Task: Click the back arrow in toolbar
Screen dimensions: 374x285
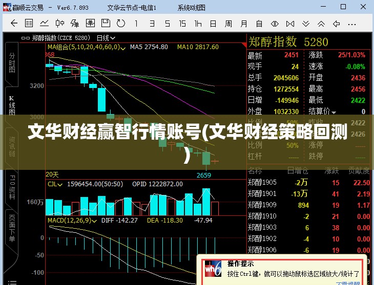Action: pyautogui.click(x=14, y=24)
